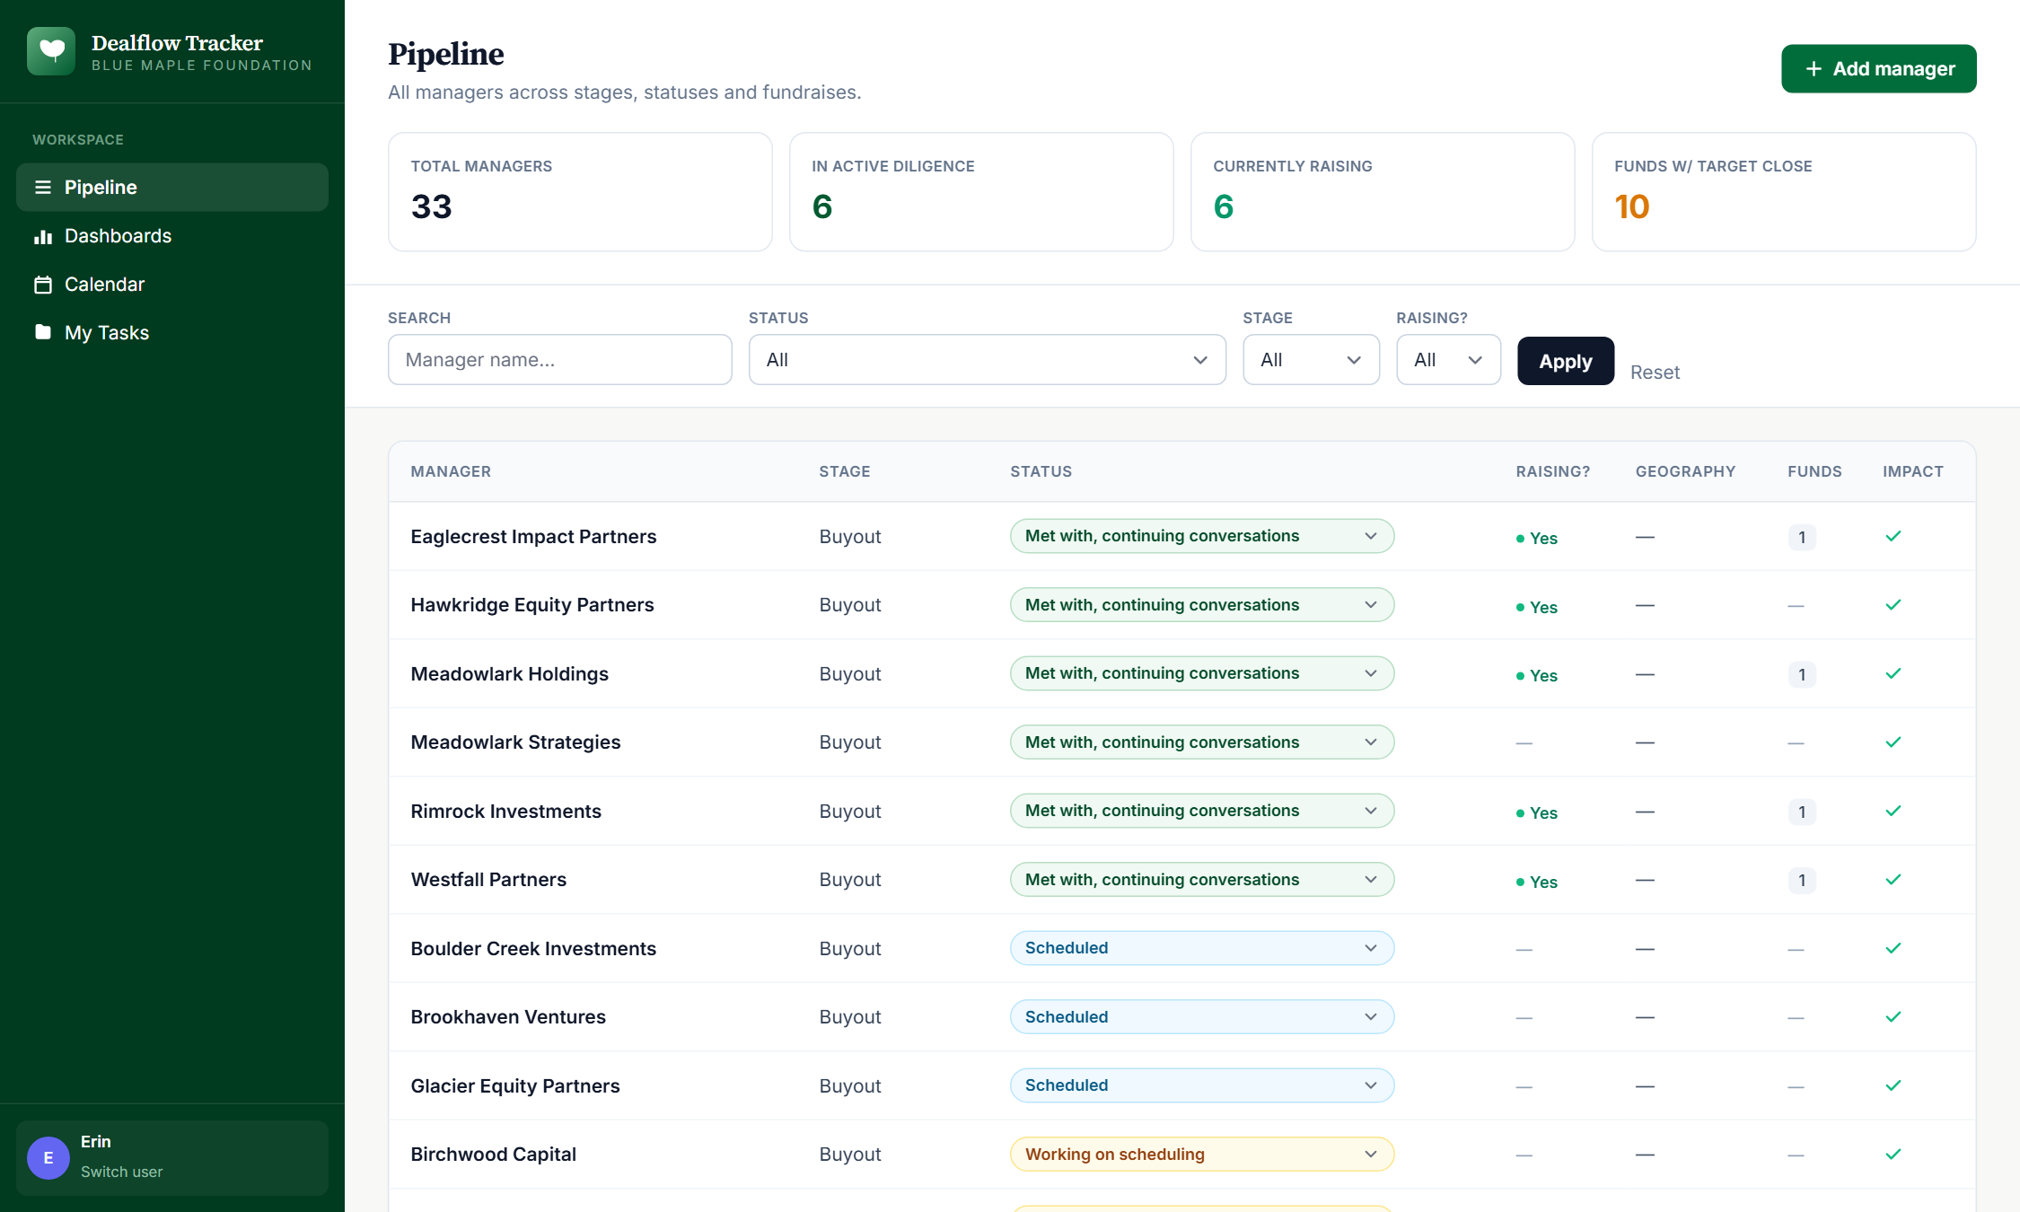Open status dropdown for Meadowlark Holdings
Image resolution: width=2020 pixels, height=1212 pixels.
coord(1201,673)
